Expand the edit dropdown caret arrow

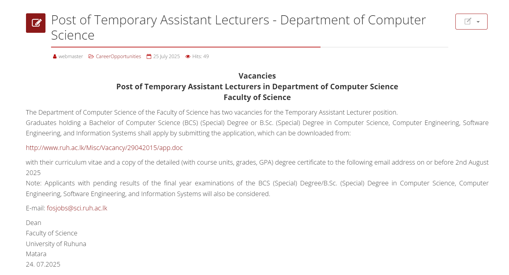478,22
